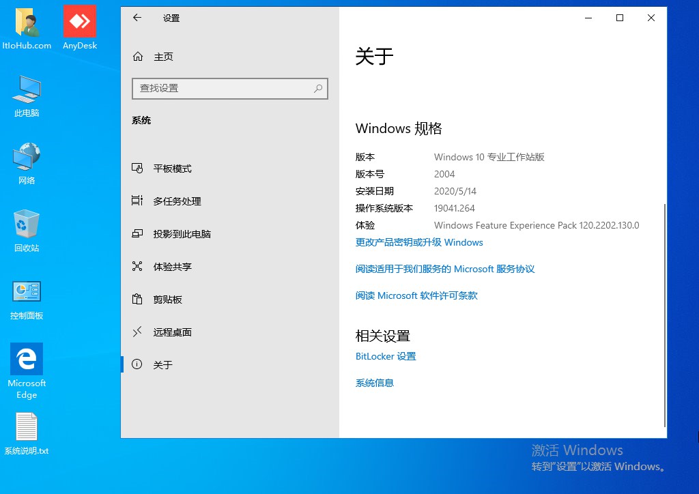The height and width of the screenshot is (494, 699).
Task: Open 网络 network desktop icon
Action: 27,164
